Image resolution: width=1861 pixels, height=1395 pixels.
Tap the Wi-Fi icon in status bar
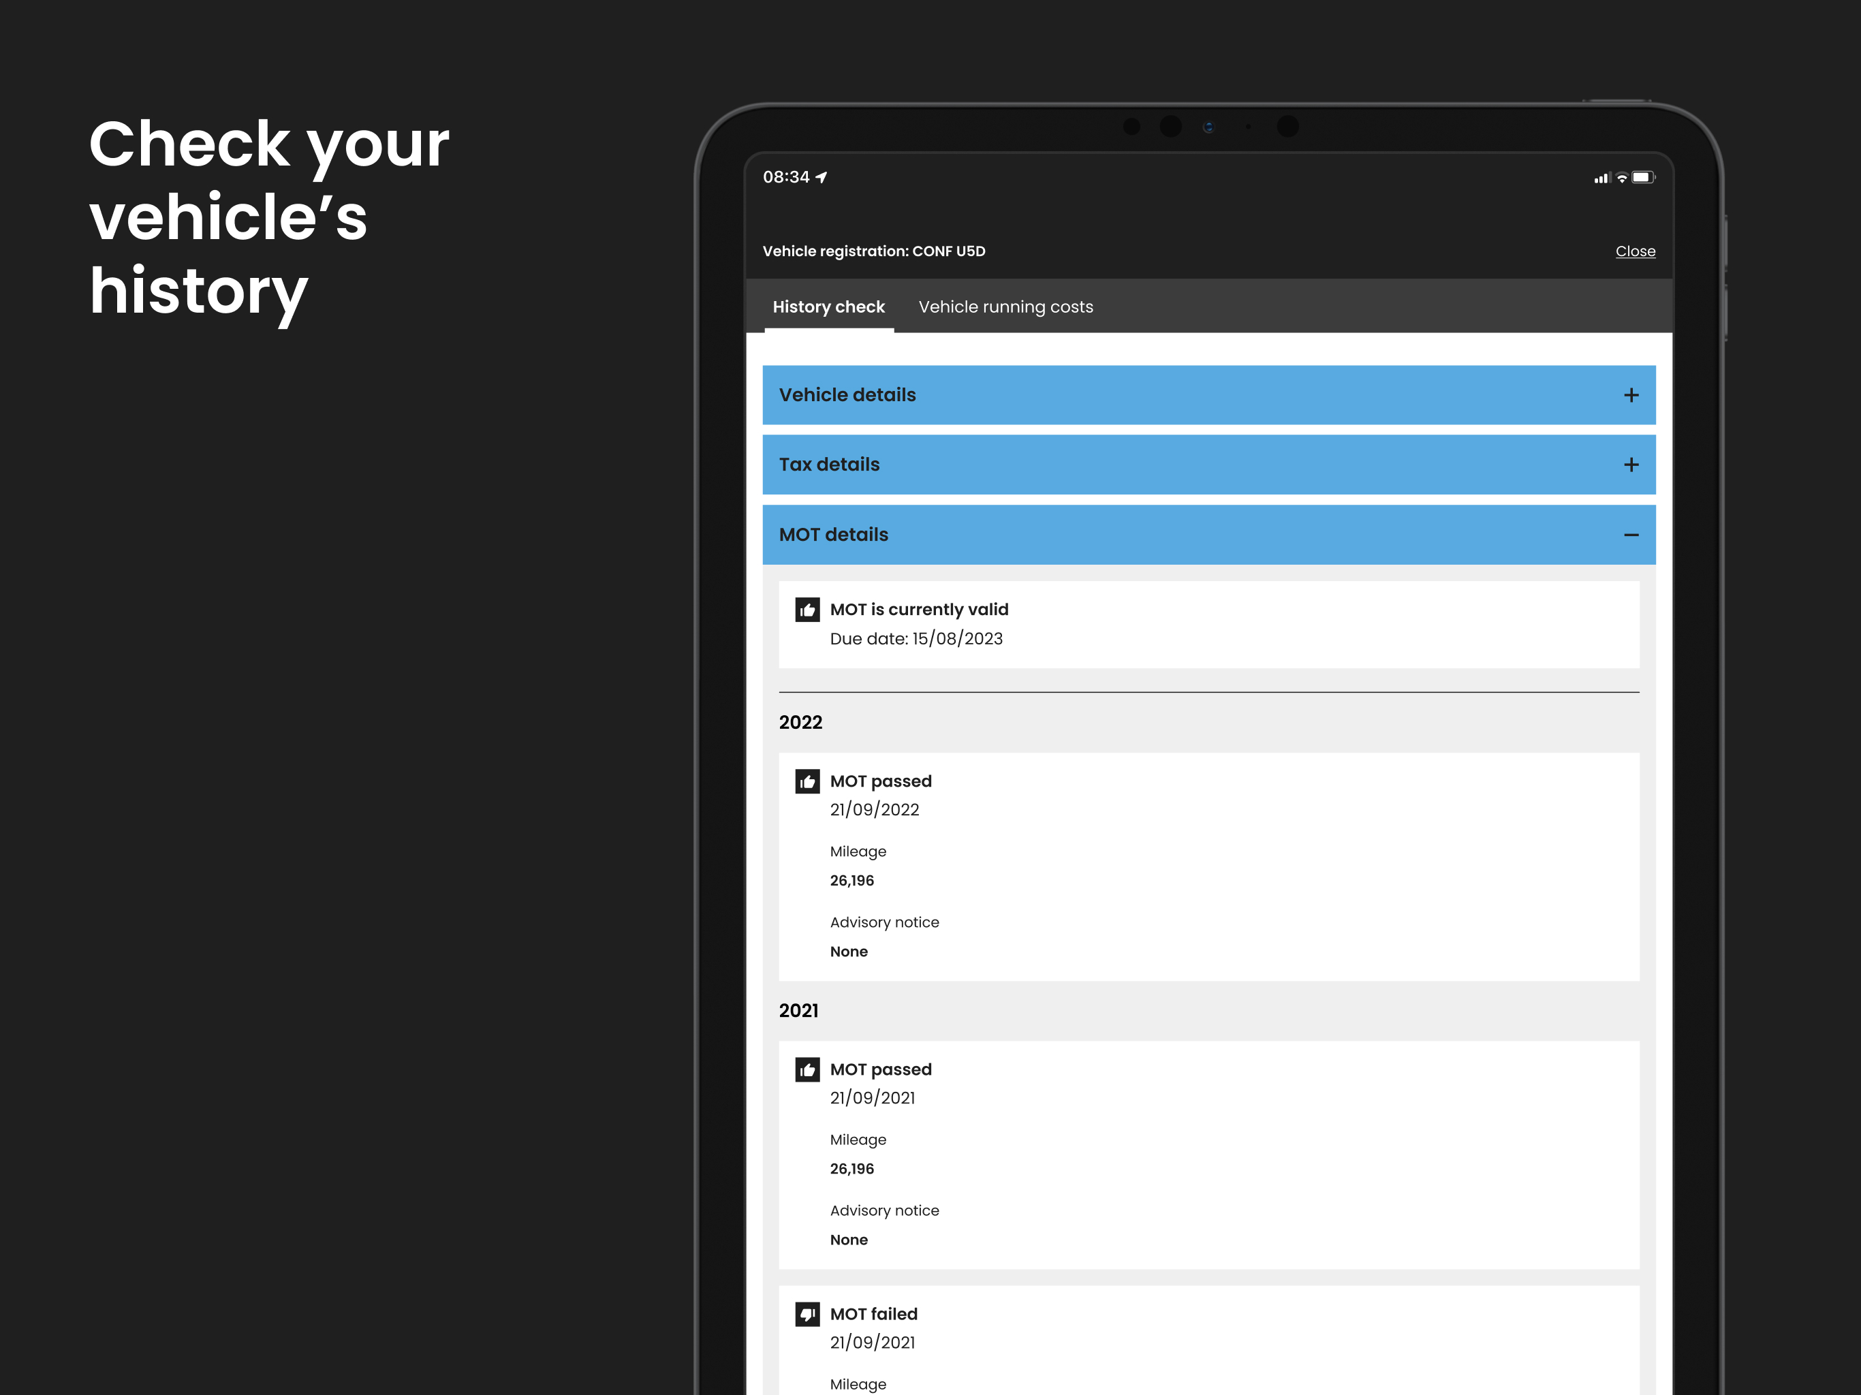click(1621, 178)
